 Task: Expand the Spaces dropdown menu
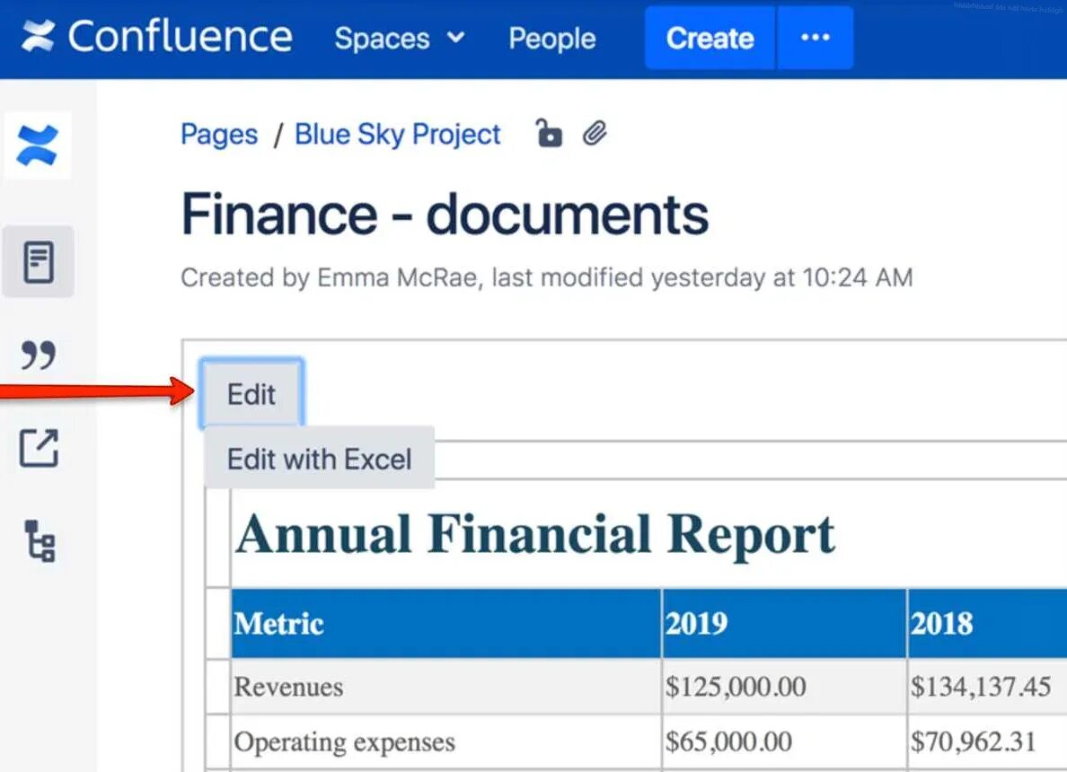[x=400, y=38]
